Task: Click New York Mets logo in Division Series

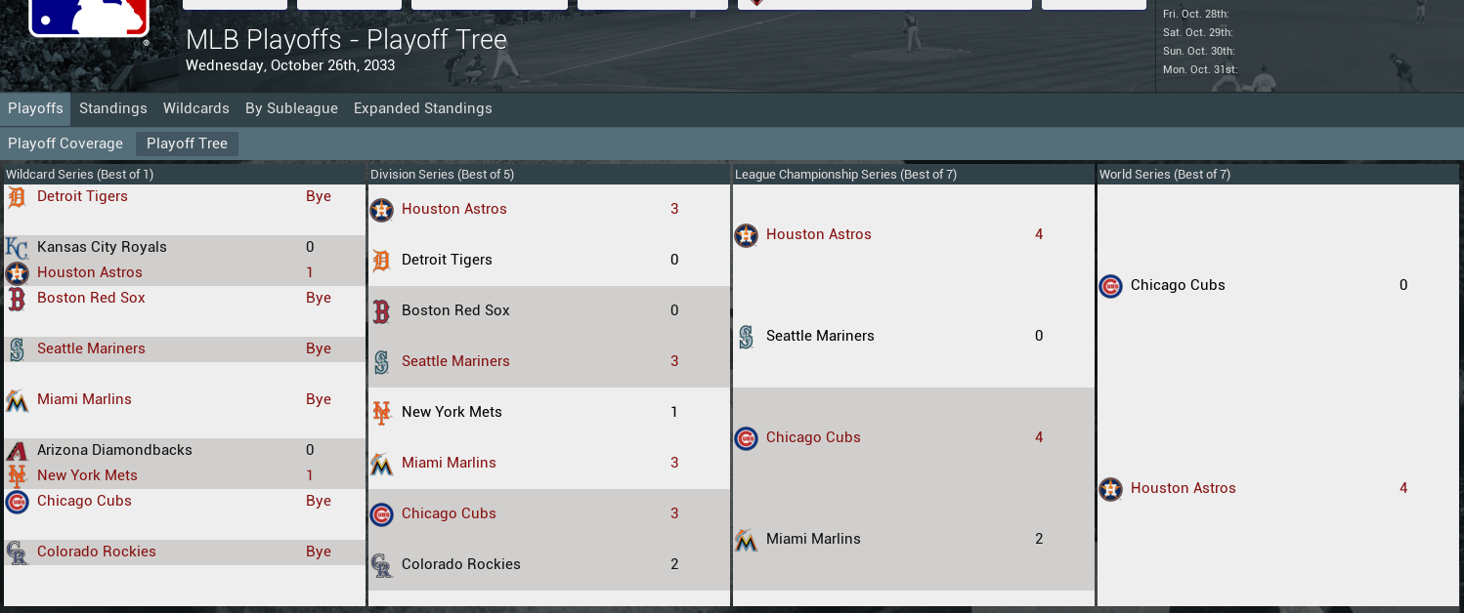Action: [381, 413]
